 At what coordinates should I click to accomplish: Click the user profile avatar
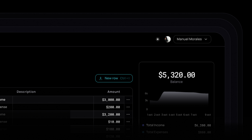point(167,39)
